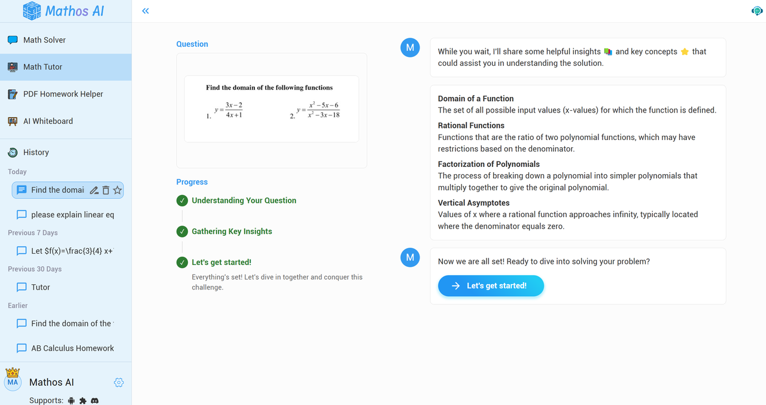
Task: Delete the selected chat with trash icon
Action: 106,190
